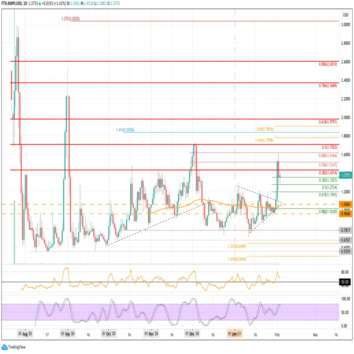Click the 0.618(1.9791) Fibonacci label
Viewport: 354px width, 354px height.
click(x=328, y=122)
